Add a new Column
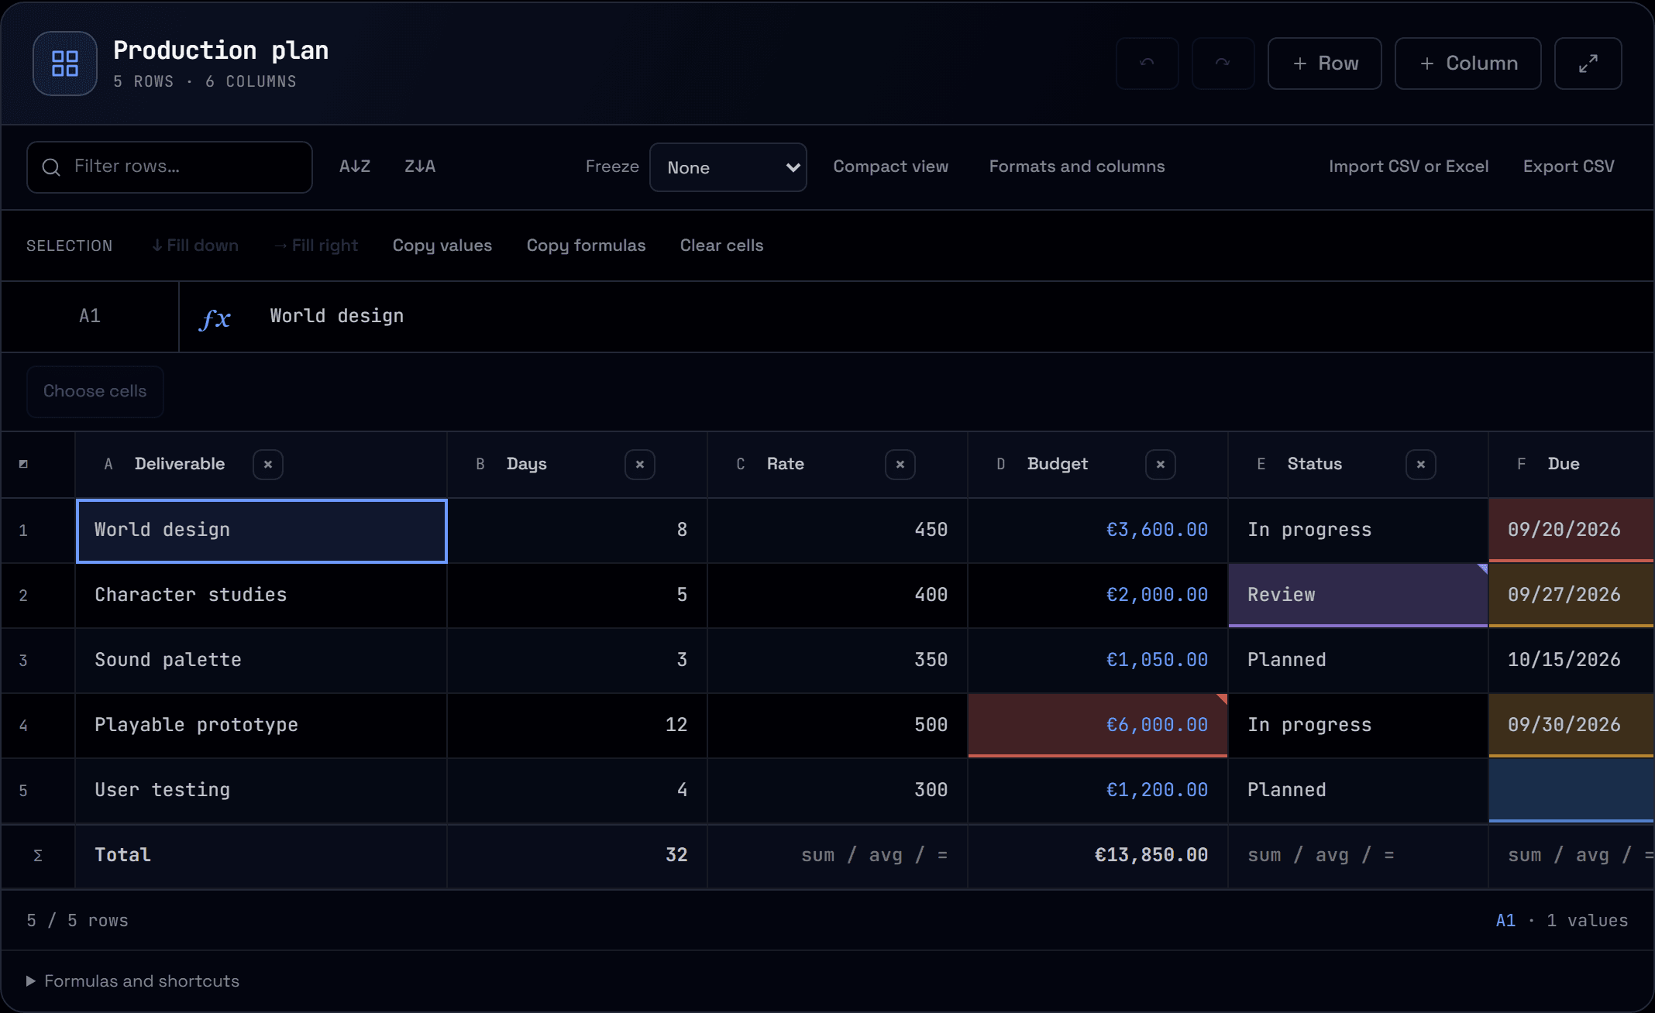 tap(1468, 64)
